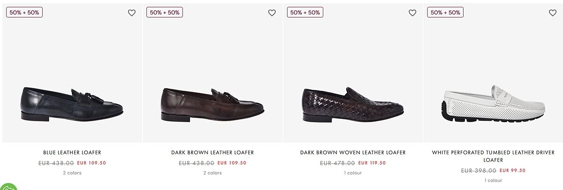Viewport: 563px width, 190px height.
Task: Click discount badge on Dark Brown Leather Loafer
Action: [165, 13]
